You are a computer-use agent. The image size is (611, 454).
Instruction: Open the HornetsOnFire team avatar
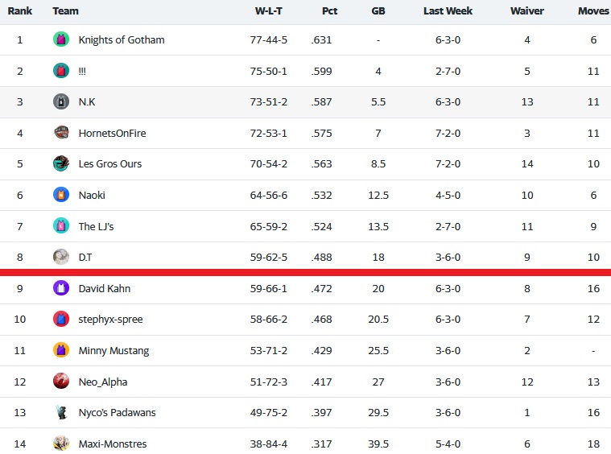tap(61, 133)
